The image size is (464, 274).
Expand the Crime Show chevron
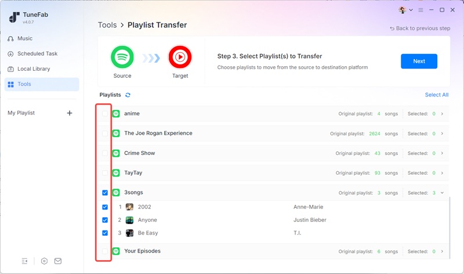pos(442,153)
